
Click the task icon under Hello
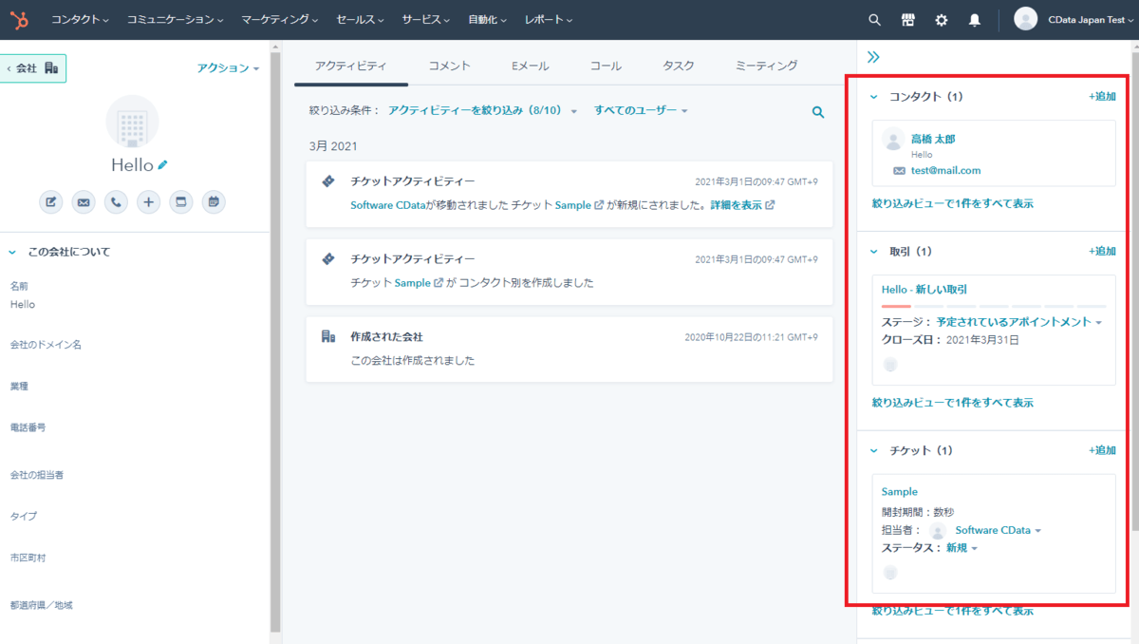click(181, 201)
